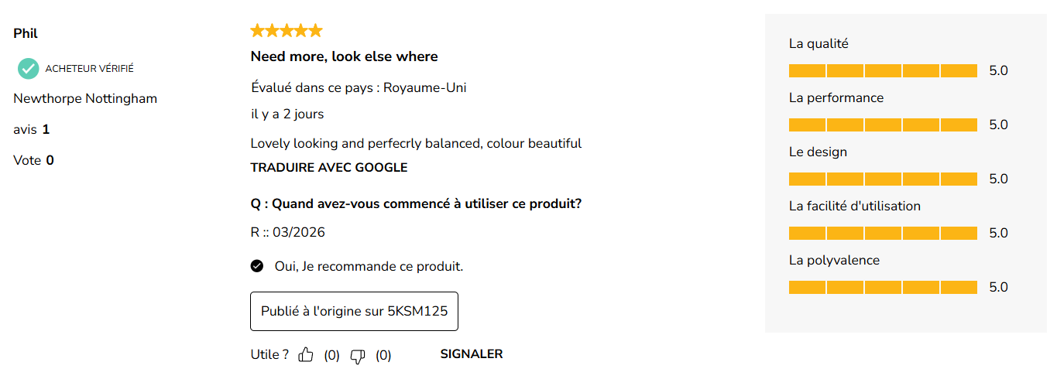
Task: Click the Le design rating bar
Action: 883,179
